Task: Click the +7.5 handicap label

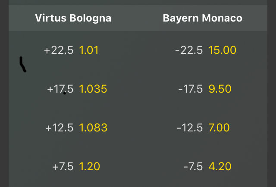Action: point(63,166)
